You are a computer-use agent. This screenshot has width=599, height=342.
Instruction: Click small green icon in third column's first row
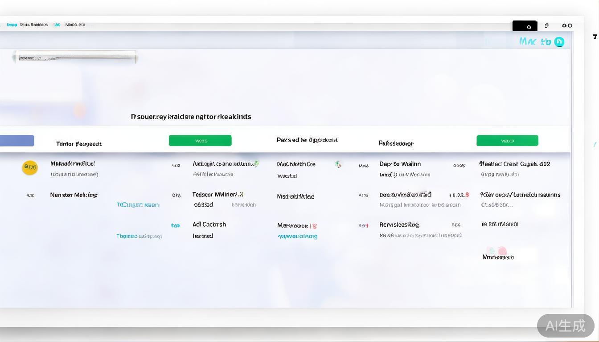click(338, 165)
